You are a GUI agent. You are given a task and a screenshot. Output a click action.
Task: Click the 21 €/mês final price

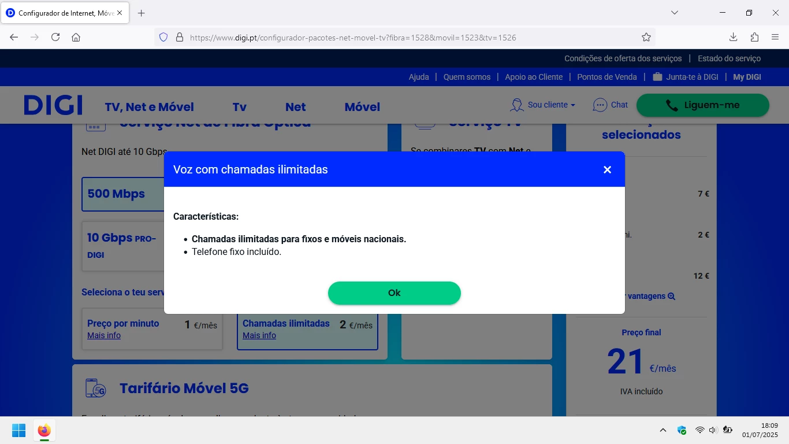click(x=641, y=362)
